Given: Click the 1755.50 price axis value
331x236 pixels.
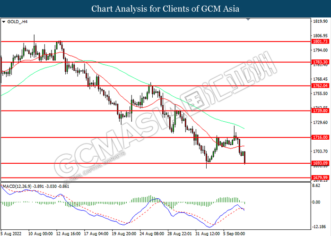Looking at the screenshot, I should (x=321, y=93).
